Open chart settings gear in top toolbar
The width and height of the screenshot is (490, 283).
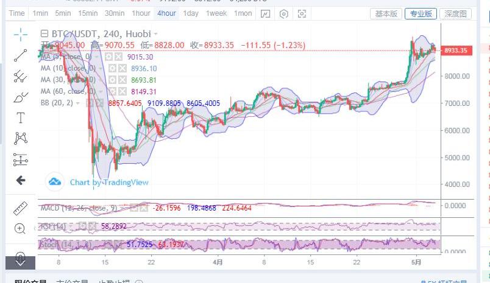point(284,14)
